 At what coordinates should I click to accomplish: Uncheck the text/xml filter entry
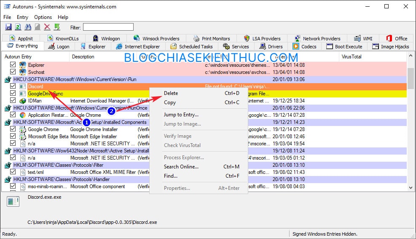coord(13,171)
